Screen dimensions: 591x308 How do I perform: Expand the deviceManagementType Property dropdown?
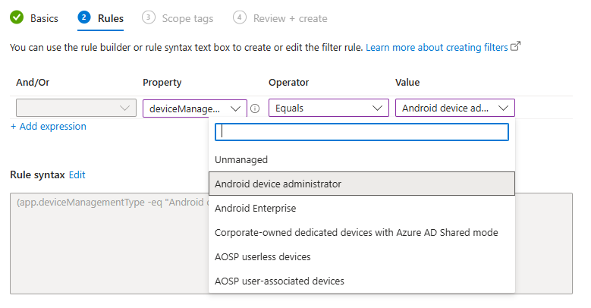(x=195, y=108)
